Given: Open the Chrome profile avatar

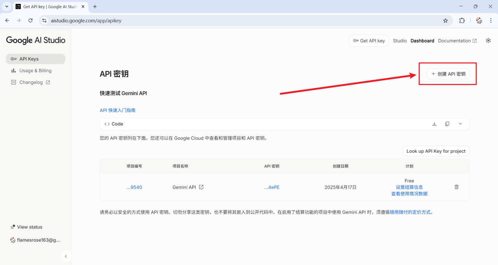Looking at the screenshot, I should coord(479,21).
